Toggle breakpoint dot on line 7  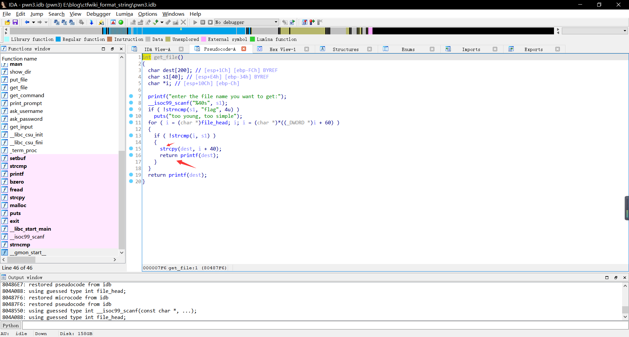[x=131, y=96]
